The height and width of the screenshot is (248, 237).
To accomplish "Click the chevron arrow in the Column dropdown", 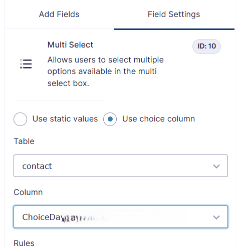I will coord(216,217).
